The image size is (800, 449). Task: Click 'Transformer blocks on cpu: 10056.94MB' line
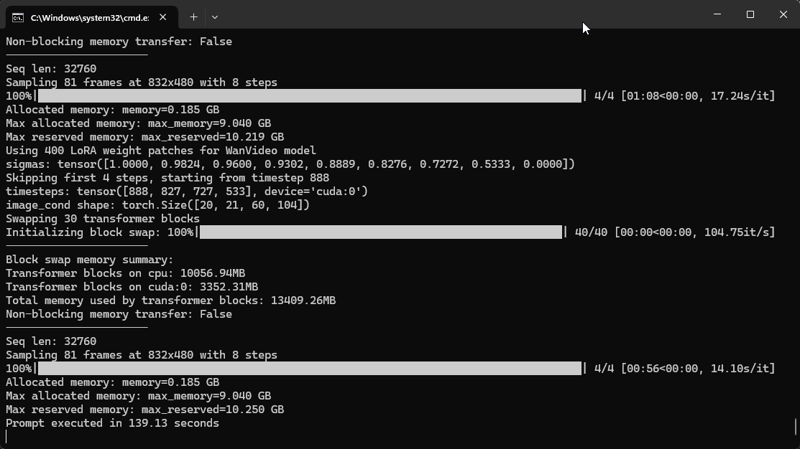pos(126,273)
